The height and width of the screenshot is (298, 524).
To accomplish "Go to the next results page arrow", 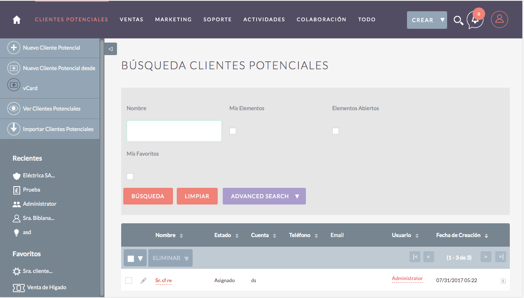I will tap(486, 257).
